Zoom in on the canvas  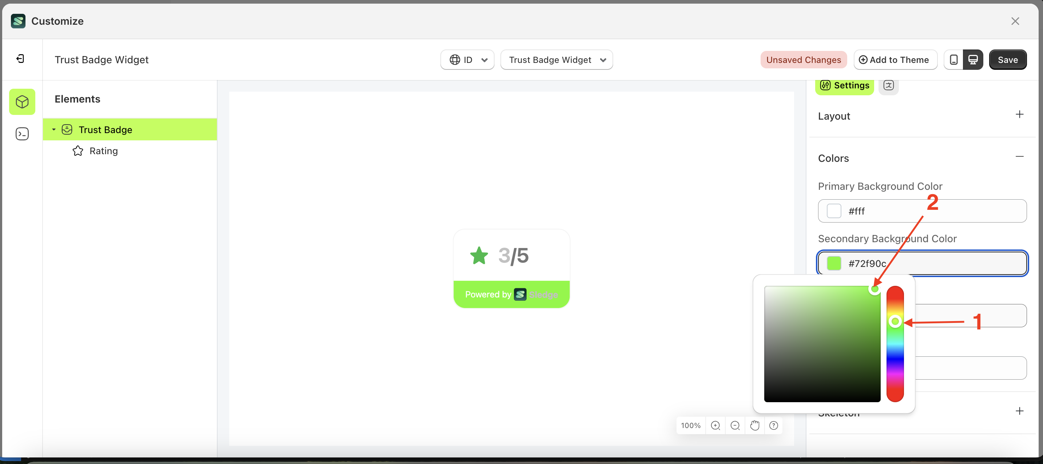(716, 425)
